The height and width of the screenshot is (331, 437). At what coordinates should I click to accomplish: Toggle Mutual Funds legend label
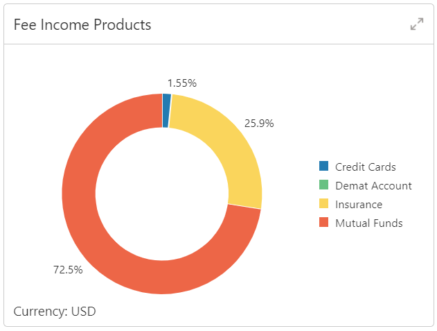368,223
